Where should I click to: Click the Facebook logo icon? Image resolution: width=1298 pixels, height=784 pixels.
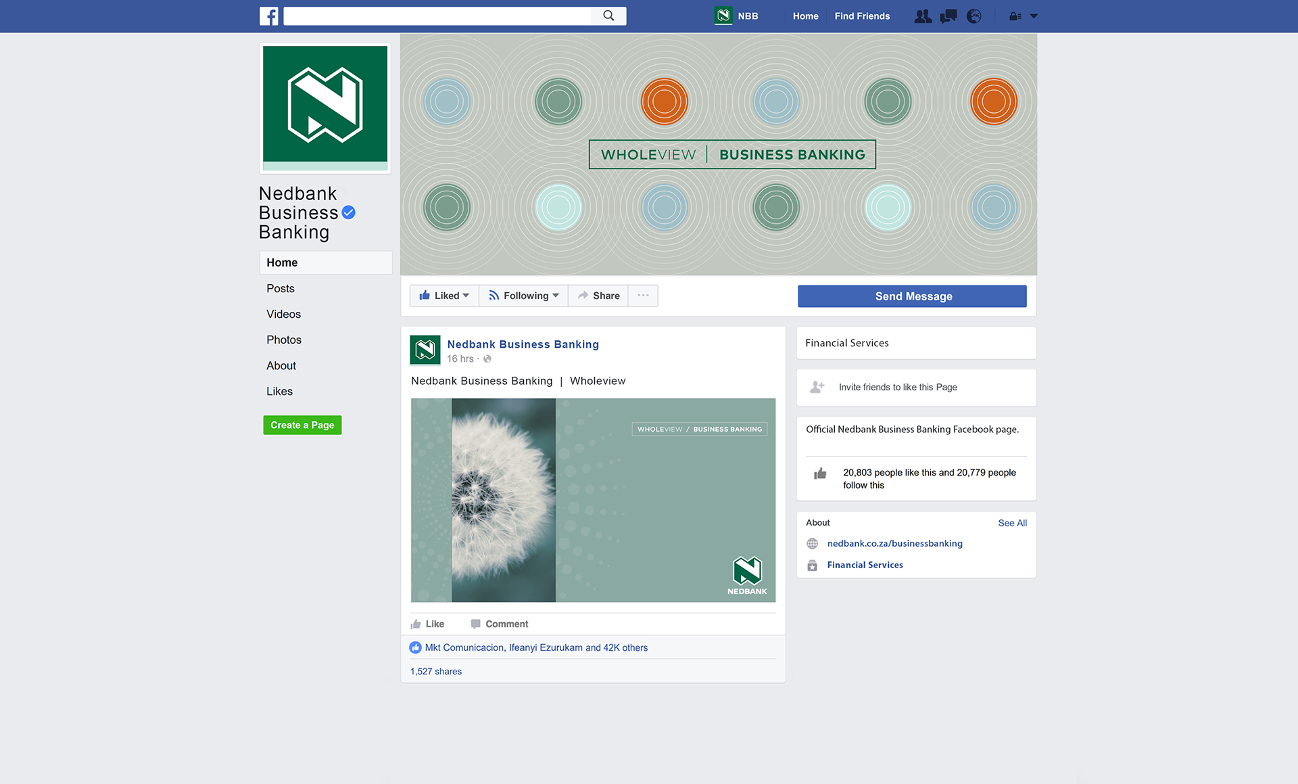[268, 16]
